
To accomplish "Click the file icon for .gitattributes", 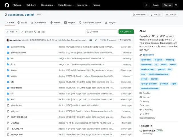I will [8, 105].
